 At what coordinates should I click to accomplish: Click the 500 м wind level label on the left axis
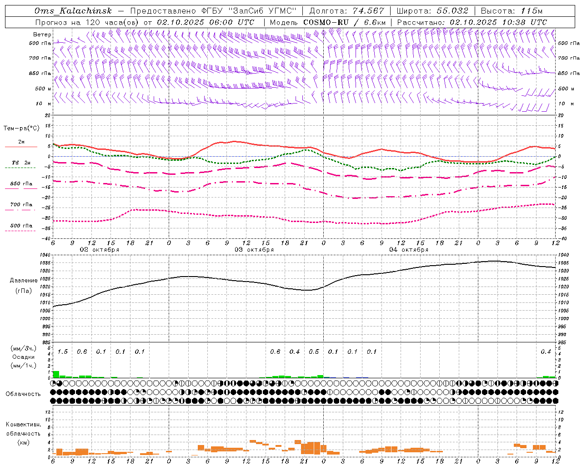click(x=43, y=89)
